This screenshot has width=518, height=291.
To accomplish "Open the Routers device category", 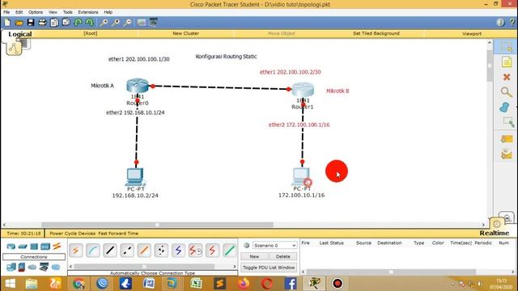I will point(11,246).
